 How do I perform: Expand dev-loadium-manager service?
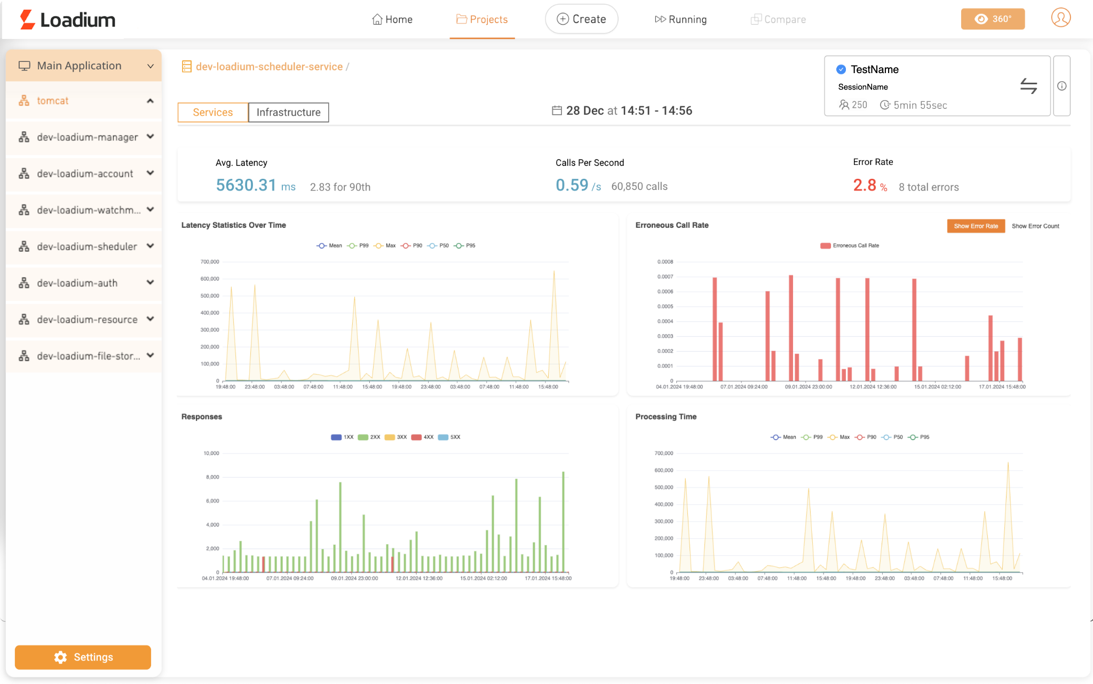150,137
